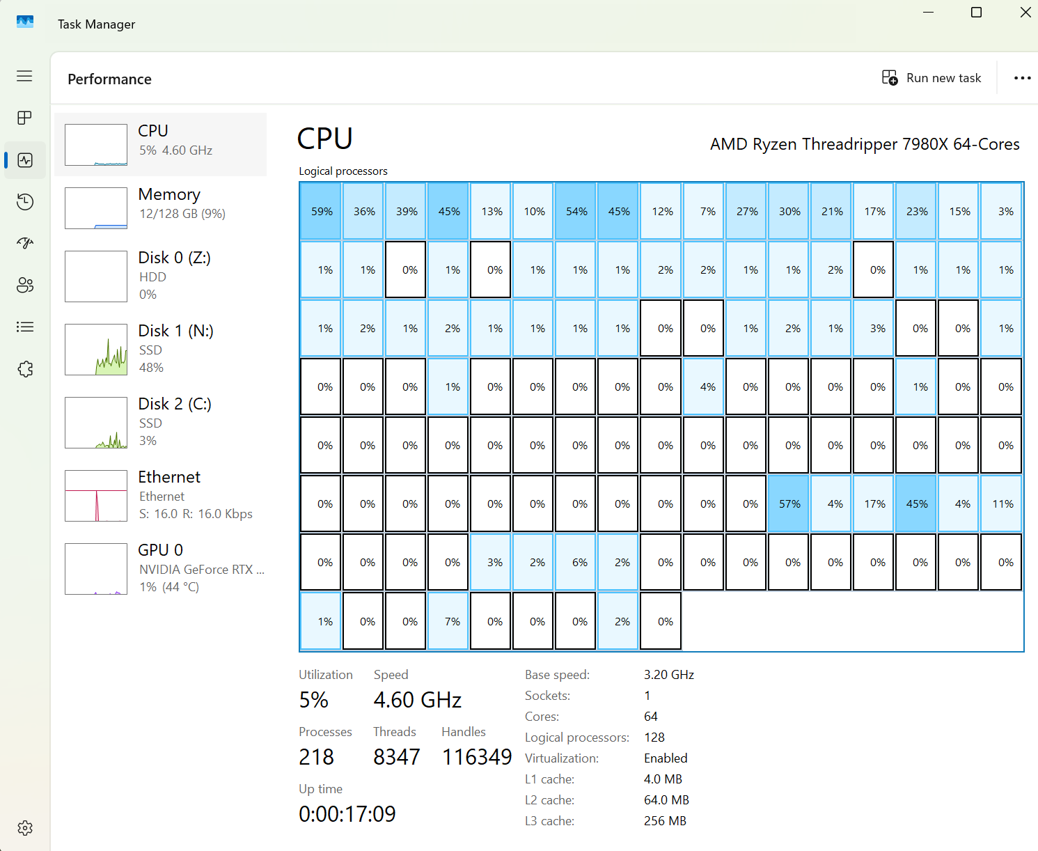Open the Startup apps page
Screen dimensions: 1038x851
coord(25,243)
